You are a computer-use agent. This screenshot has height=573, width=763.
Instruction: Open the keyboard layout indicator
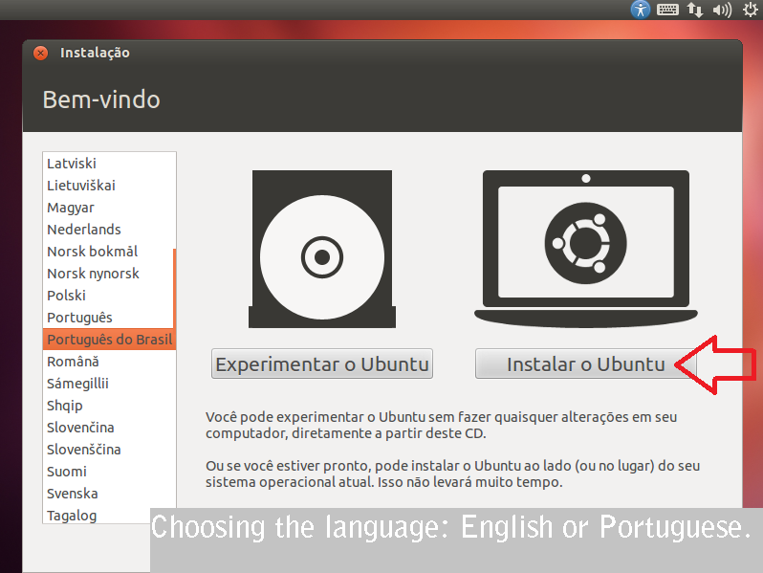pyautogui.click(x=667, y=10)
